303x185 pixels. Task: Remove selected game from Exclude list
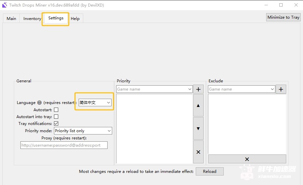[247, 159]
